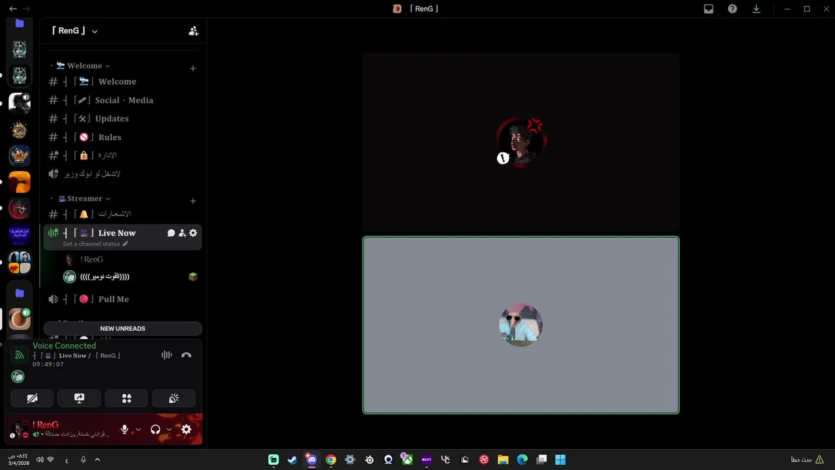Turn on the camera
The width and height of the screenshot is (835, 470).
click(33, 398)
